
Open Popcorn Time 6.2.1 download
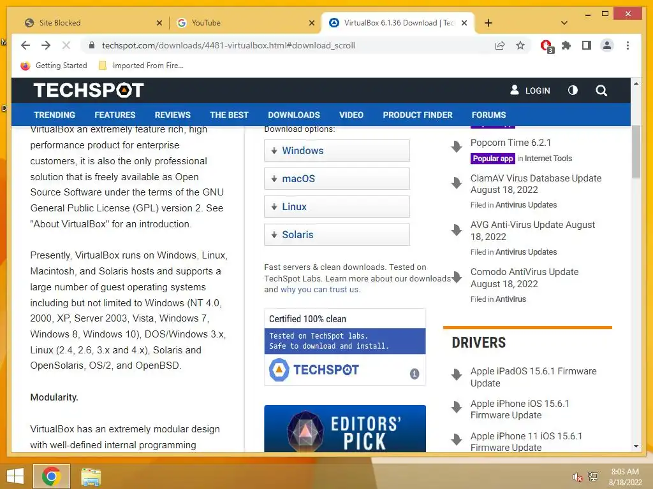tap(511, 143)
